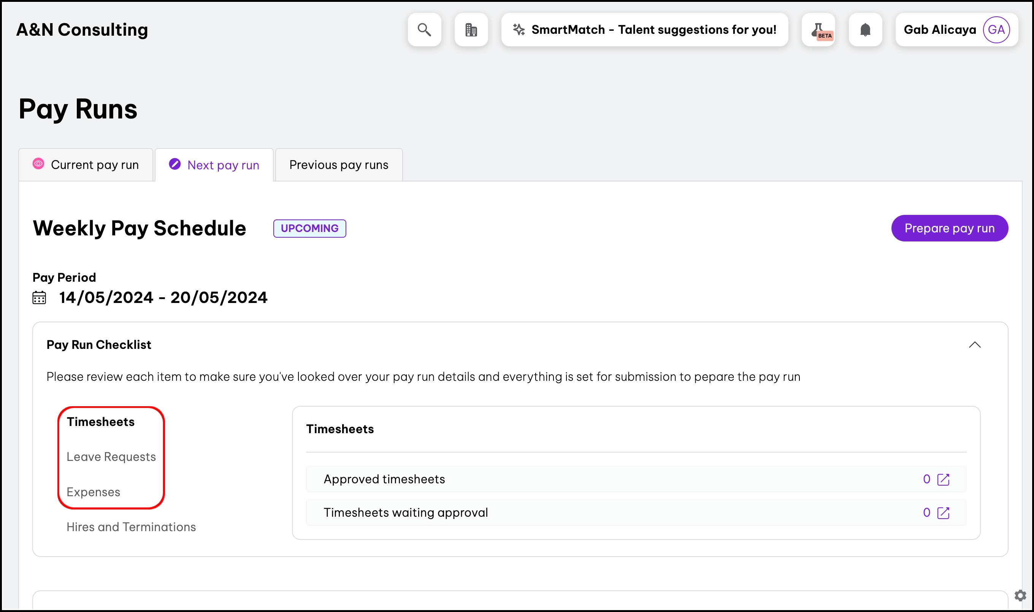Click the Prepare pay run button
This screenshot has height=612, width=1034.
tap(949, 228)
